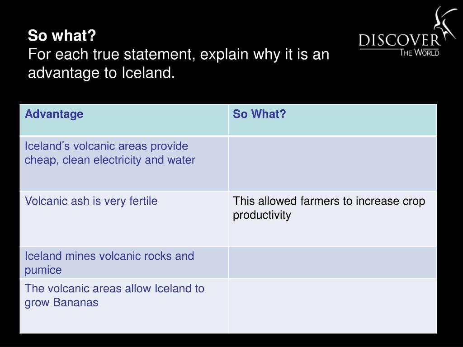Click the Discover The World logo
The image size is (463, 347).
click(x=407, y=32)
